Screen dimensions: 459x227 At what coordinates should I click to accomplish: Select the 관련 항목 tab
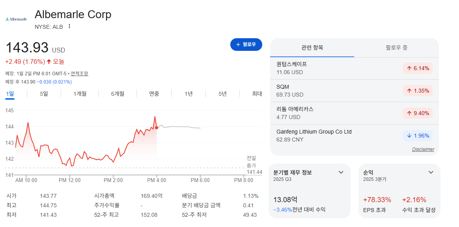tap(312, 48)
